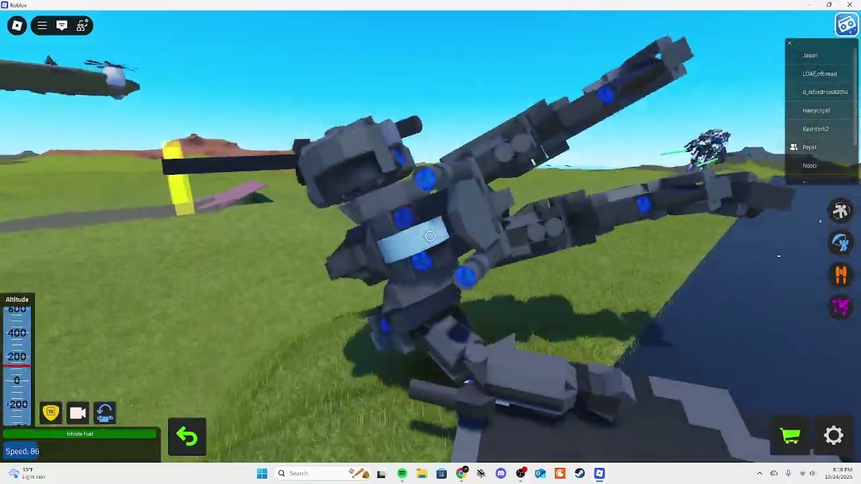The height and width of the screenshot is (484, 861).
Task: Toggle the video camera mode icon
Action: [x=78, y=413]
